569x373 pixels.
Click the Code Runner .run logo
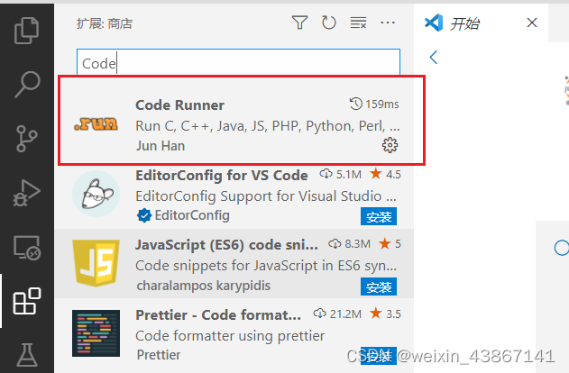[96, 123]
